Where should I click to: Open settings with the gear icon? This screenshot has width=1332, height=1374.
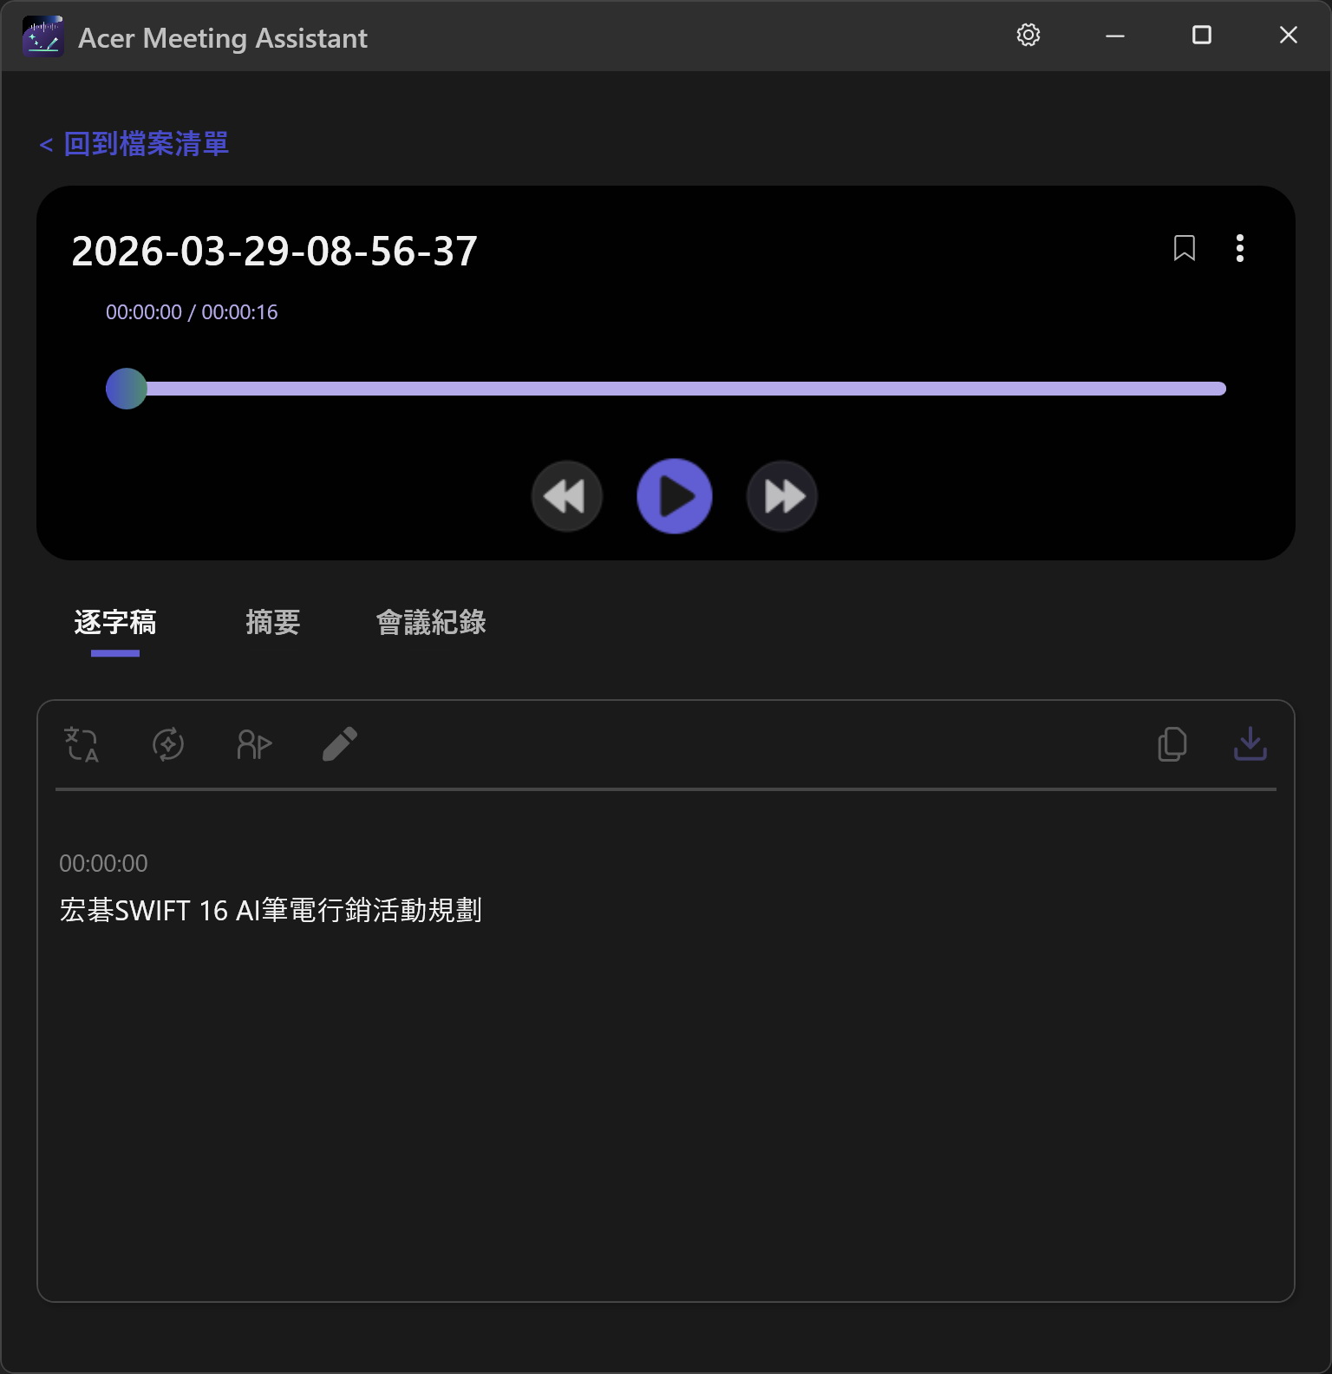1028,36
